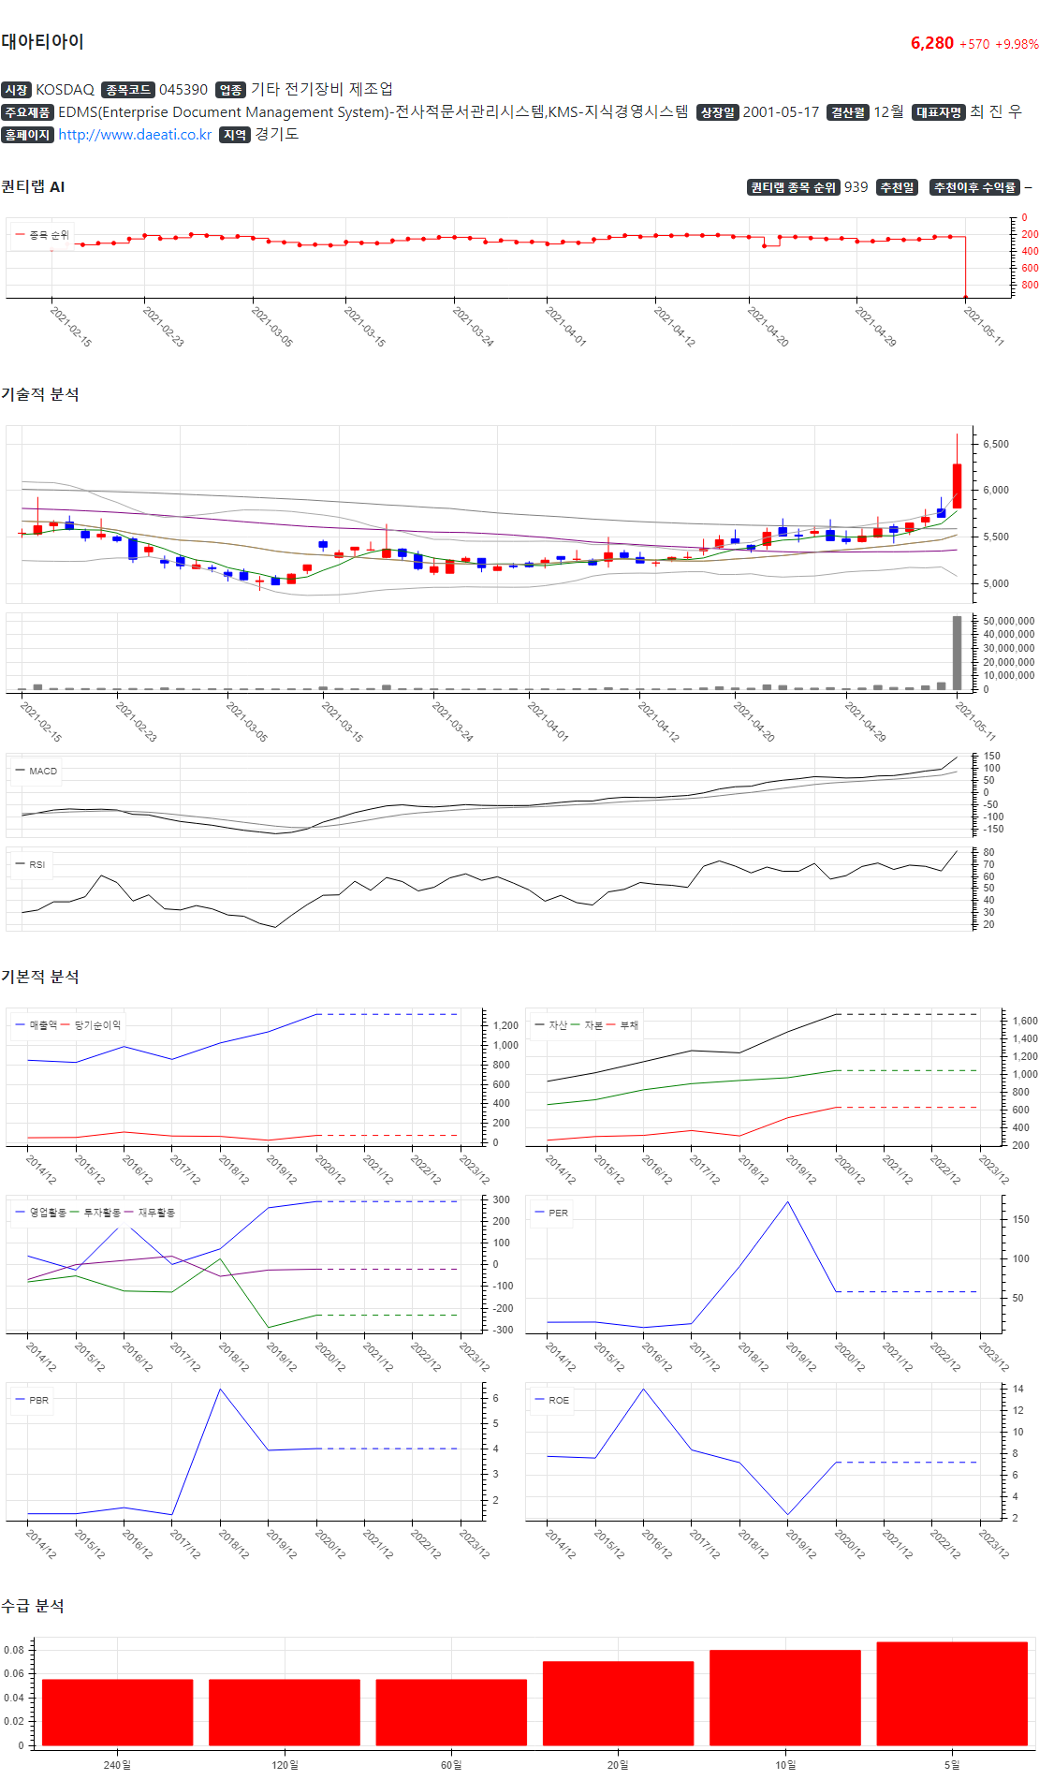Select the KOSDAQ market text

click(65, 90)
